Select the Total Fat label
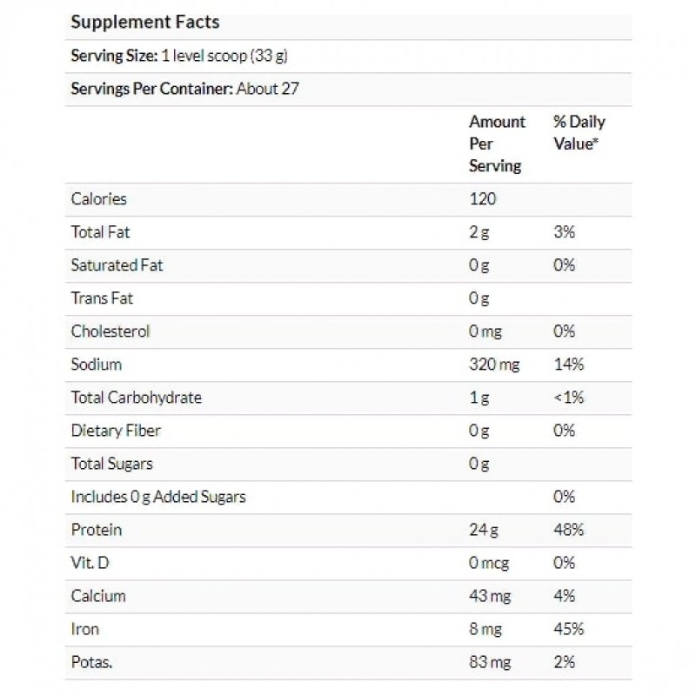The image size is (696, 696). [x=100, y=232]
